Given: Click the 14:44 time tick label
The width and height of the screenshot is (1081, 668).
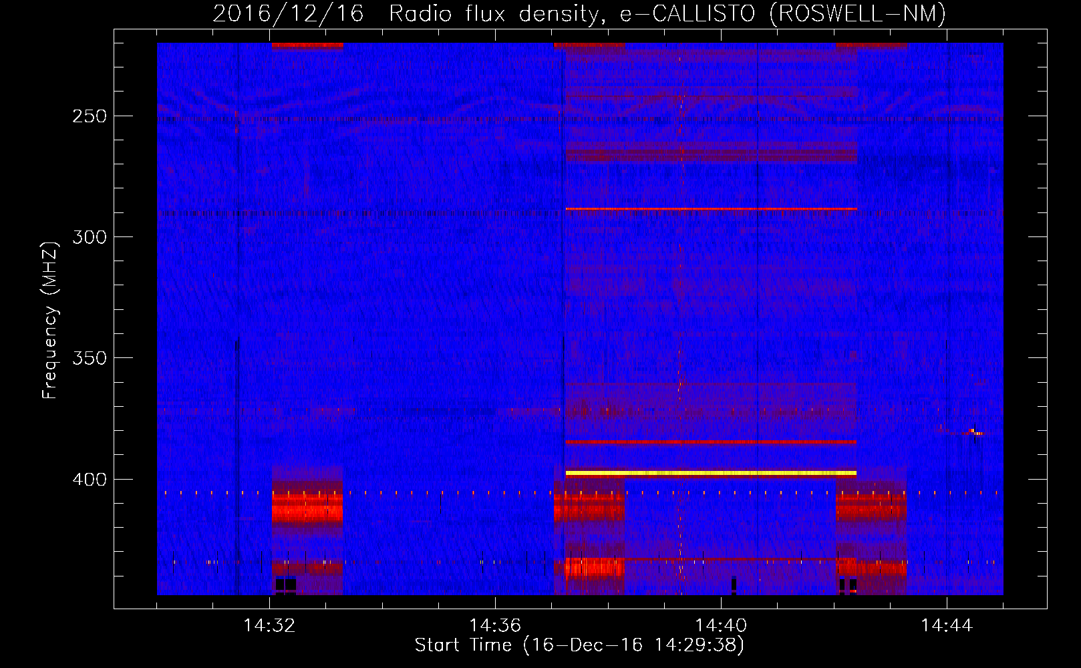Looking at the screenshot, I should pos(947,626).
